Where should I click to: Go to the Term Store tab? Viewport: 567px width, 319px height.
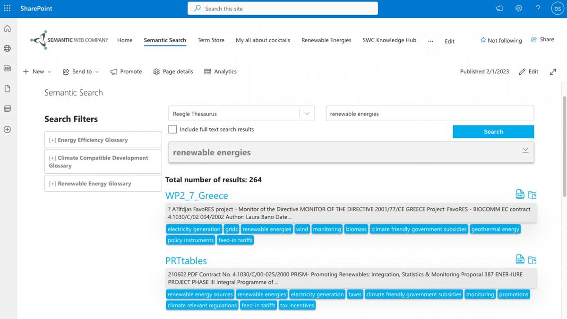211,40
